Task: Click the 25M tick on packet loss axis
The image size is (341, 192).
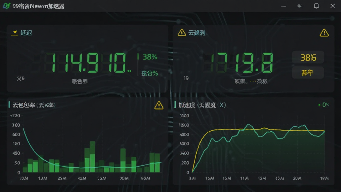Action: (62, 178)
